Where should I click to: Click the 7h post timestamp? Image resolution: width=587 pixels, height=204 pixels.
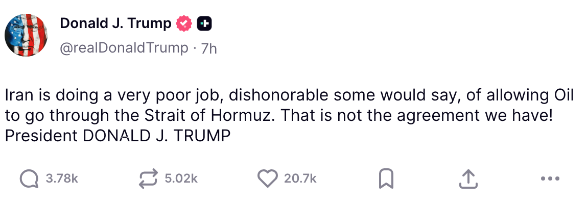[209, 48]
